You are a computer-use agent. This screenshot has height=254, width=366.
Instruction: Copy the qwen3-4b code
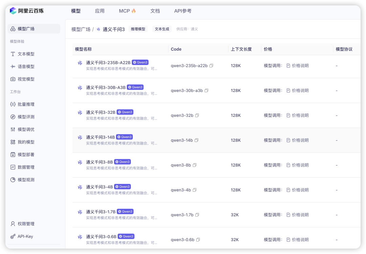(195, 190)
